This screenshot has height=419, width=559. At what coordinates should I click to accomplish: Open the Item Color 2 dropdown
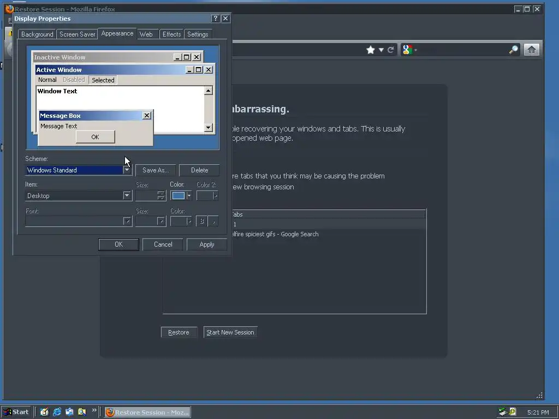click(207, 196)
